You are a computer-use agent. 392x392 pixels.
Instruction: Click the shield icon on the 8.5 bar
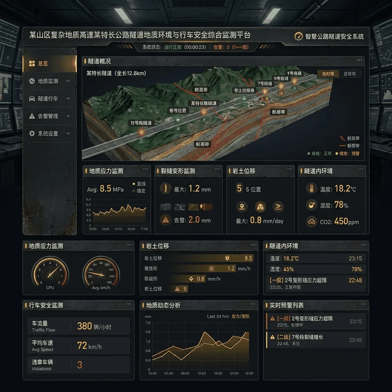pos(227,258)
